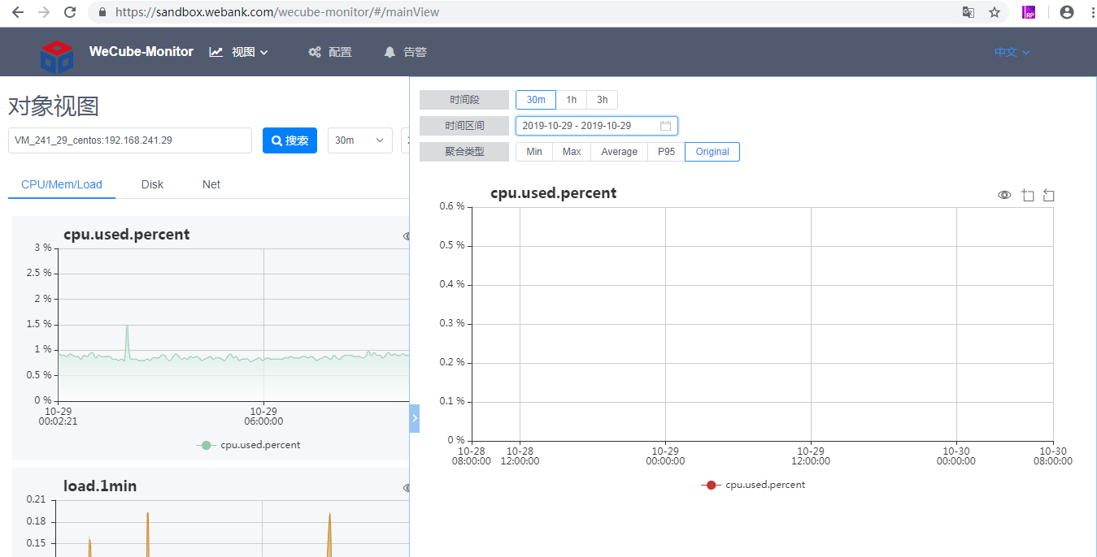Click the browser back arrow
The image size is (1097, 557).
(x=17, y=12)
